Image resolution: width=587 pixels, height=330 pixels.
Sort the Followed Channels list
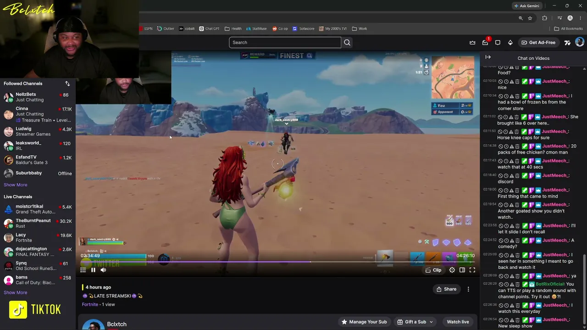[x=67, y=83]
